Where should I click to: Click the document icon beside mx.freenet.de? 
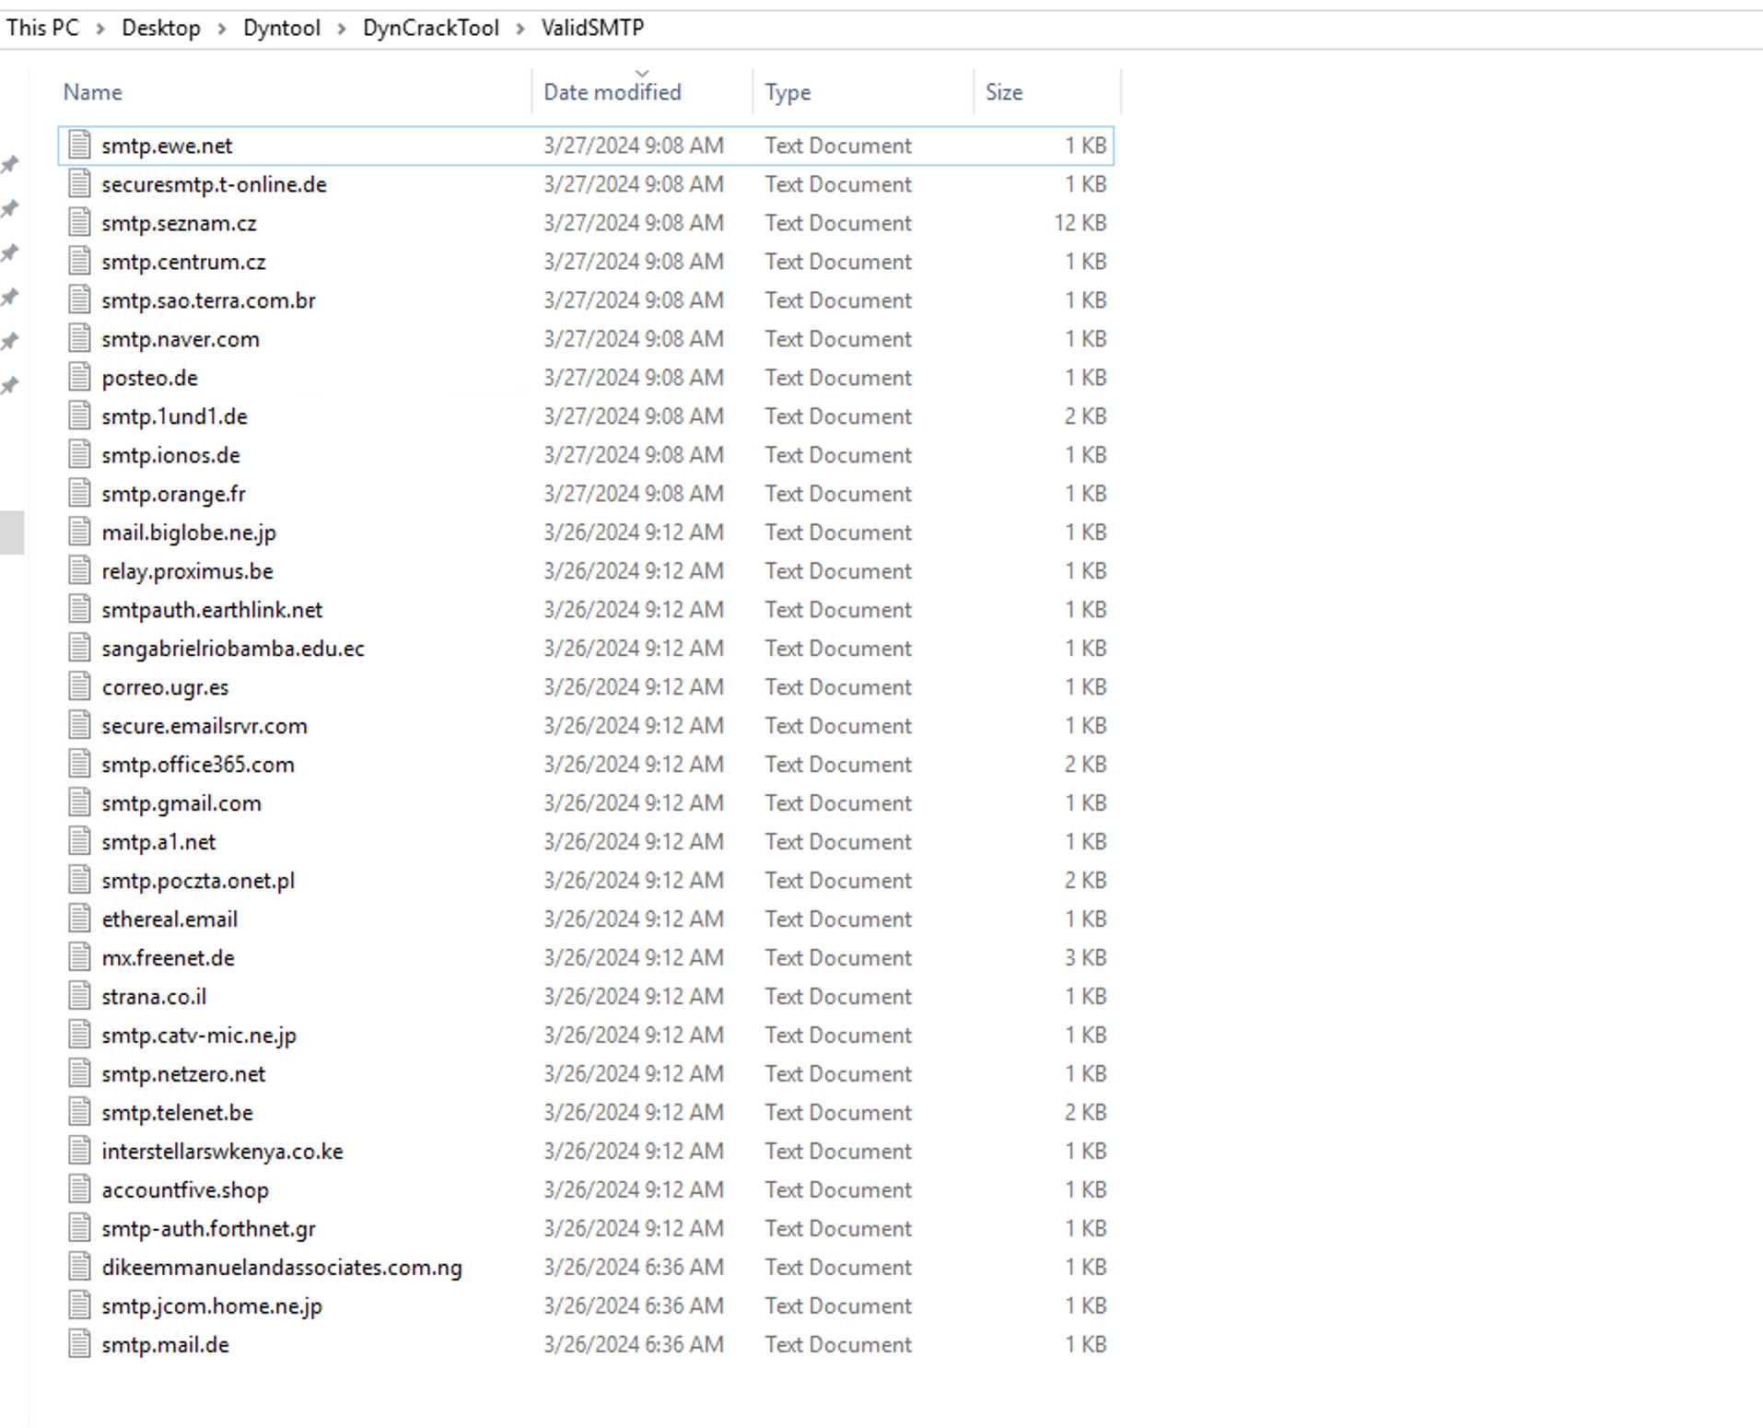click(78, 957)
